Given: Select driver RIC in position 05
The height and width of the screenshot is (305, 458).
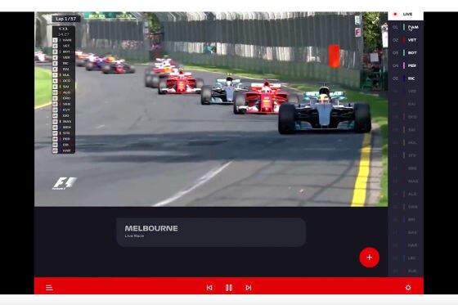Looking at the screenshot, I should coord(406,78).
